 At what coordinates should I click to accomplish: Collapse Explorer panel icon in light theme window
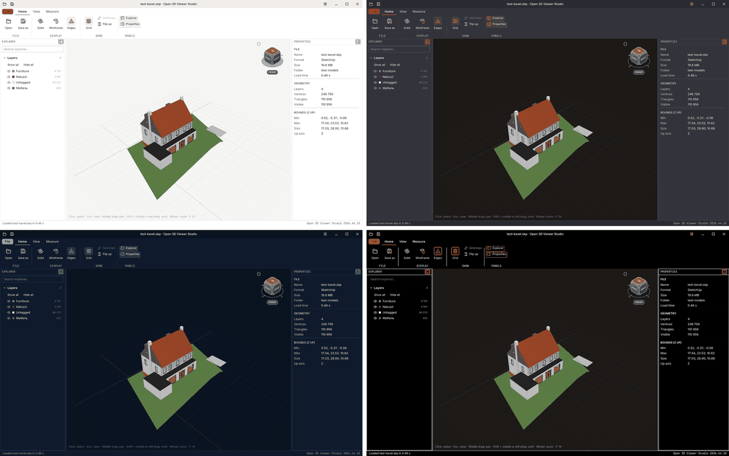coord(61,42)
